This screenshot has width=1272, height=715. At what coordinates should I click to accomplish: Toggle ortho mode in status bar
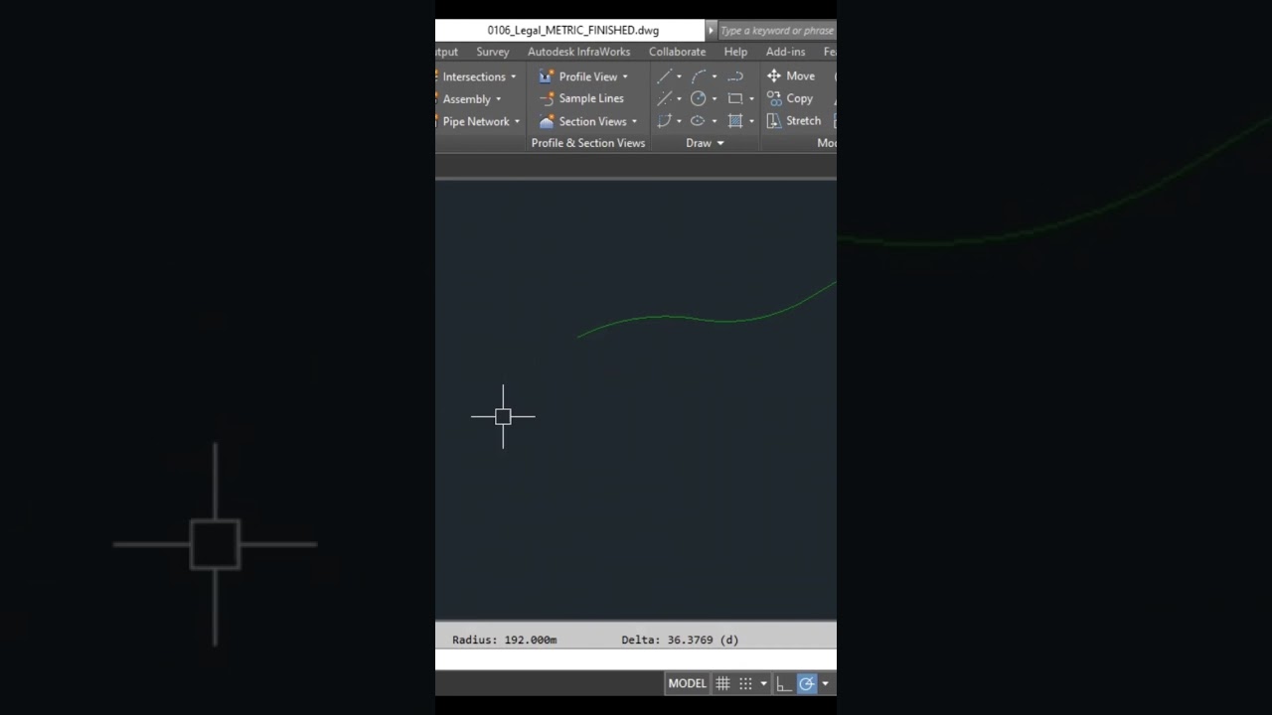784,683
